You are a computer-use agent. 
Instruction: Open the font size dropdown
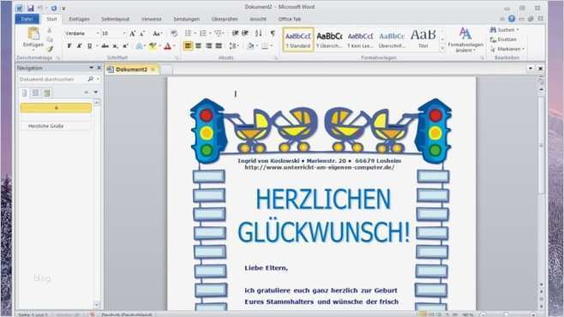(x=124, y=33)
